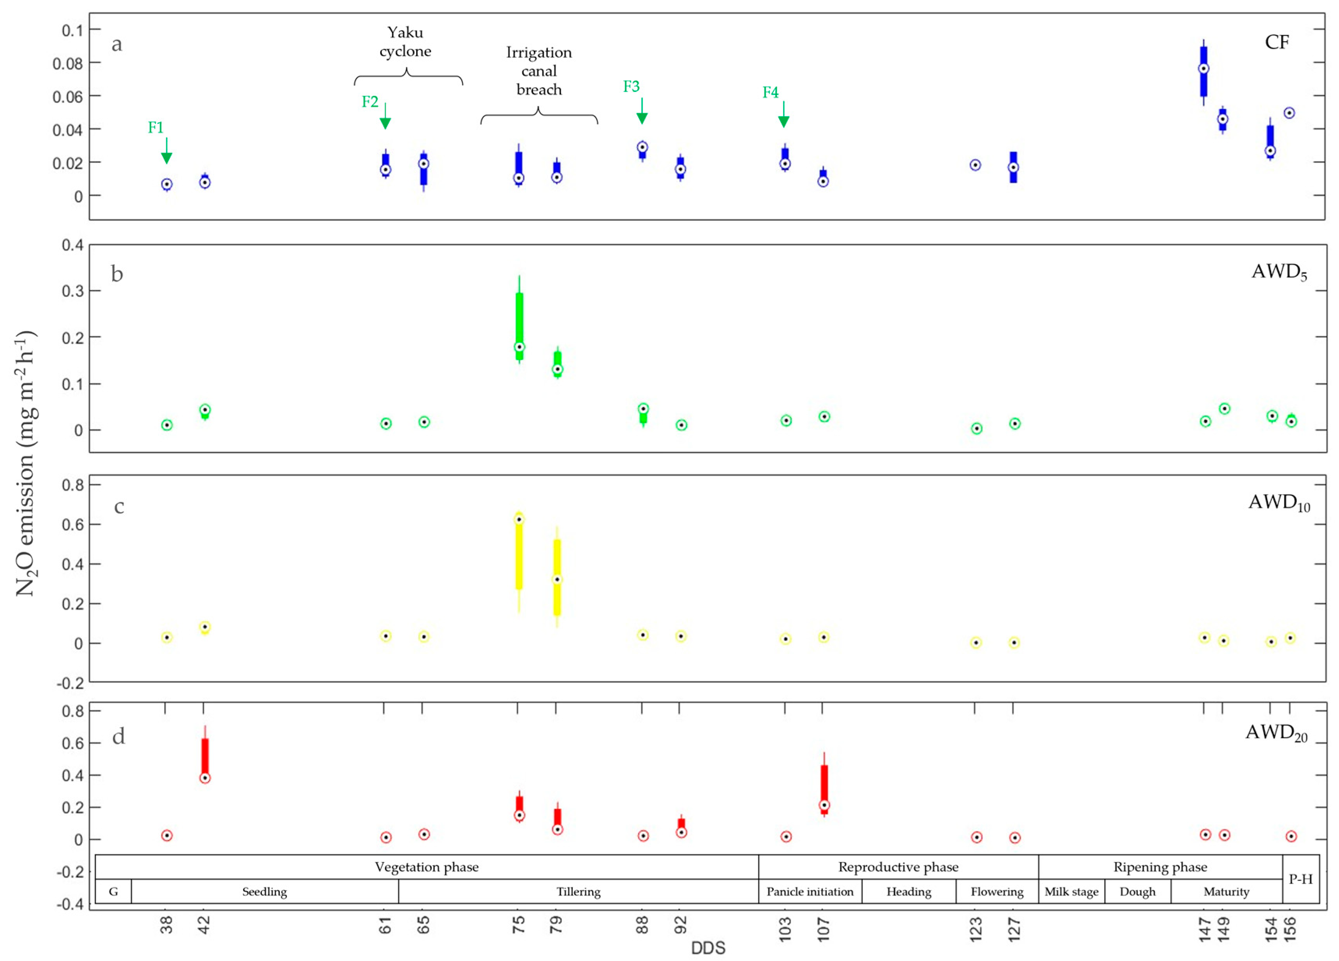Click the Vegetation phase header cell
Viewport: 1339px width, 961px height.
[426, 866]
